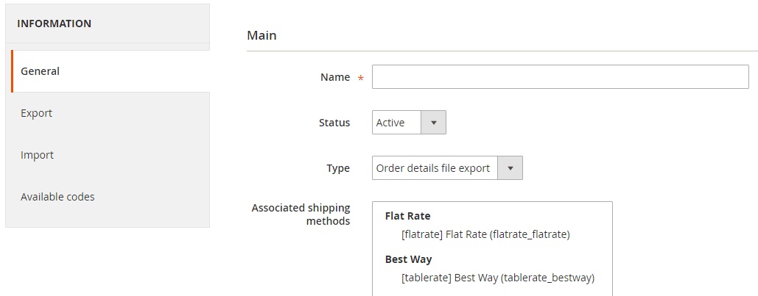Focus the Name input field
758x296 pixels.
click(561, 77)
